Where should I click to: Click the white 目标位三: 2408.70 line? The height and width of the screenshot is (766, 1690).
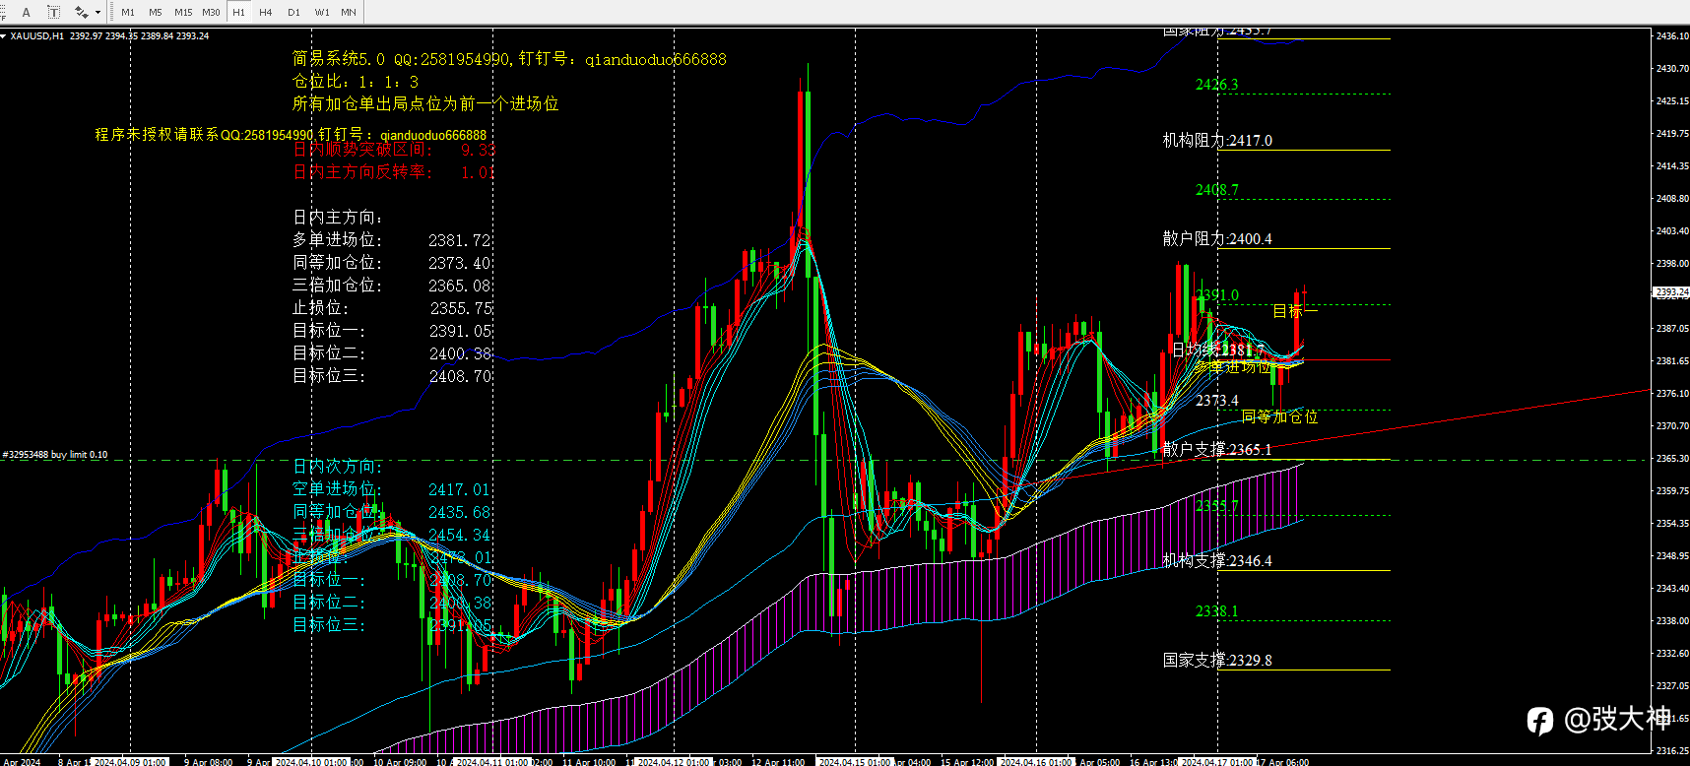click(392, 376)
